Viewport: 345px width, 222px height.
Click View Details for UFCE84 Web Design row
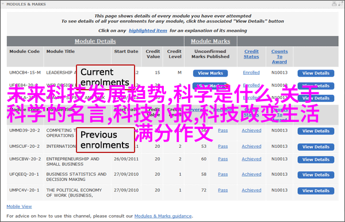[x=316, y=86]
